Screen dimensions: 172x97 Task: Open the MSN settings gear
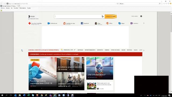tap(141, 16)
